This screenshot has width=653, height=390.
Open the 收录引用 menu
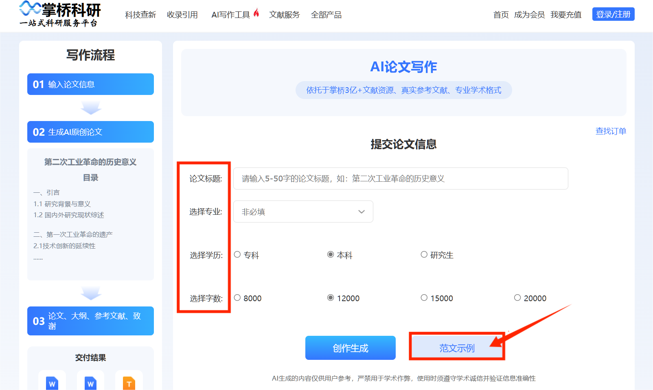(x=182, y=15)
